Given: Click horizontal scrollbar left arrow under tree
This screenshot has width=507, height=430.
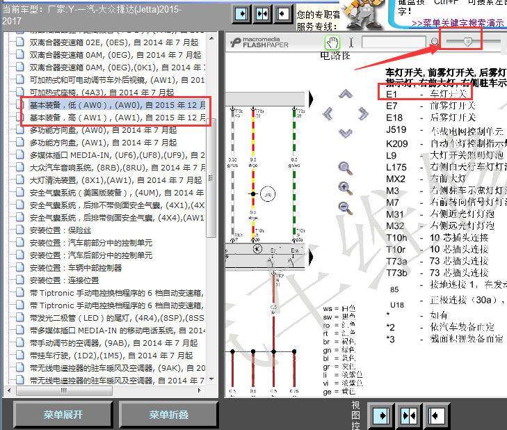Looking at the screenshot, I should [x=9, y=390].
